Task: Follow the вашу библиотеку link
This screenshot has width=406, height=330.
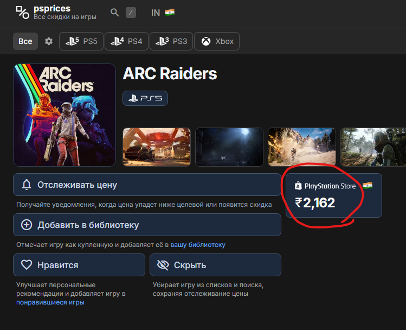Action: pyautogui.click(x=198, y=245)
